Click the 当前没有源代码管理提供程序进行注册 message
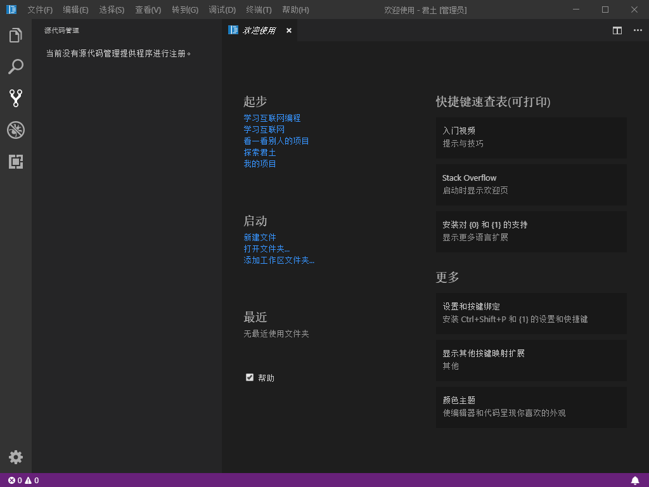 [119, 53]
